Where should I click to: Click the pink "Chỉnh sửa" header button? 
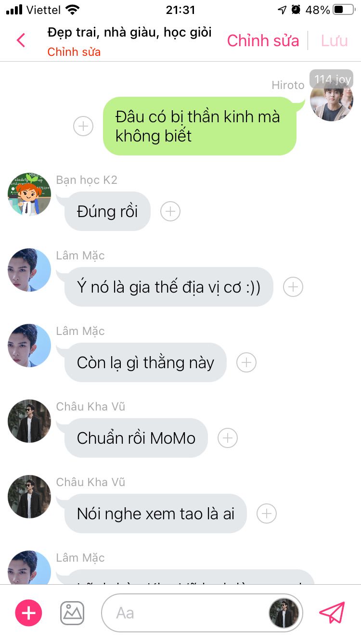pos(263,41)
